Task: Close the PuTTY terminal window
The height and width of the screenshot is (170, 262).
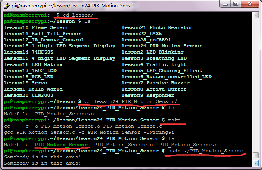Action: 250,4
